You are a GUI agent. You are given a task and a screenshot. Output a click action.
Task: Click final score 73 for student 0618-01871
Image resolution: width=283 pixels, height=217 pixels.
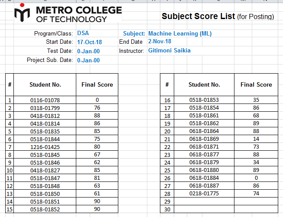256,147
